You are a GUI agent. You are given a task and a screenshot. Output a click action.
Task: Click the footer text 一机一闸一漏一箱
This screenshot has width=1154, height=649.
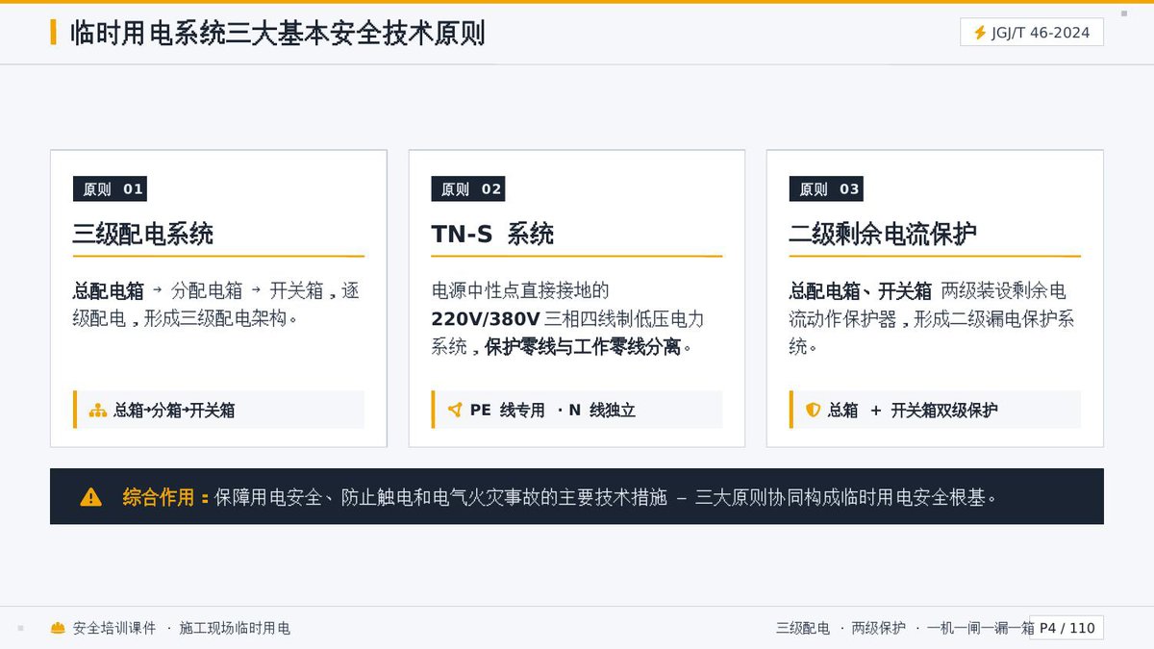pyautogui.click(x=981, y=628)
